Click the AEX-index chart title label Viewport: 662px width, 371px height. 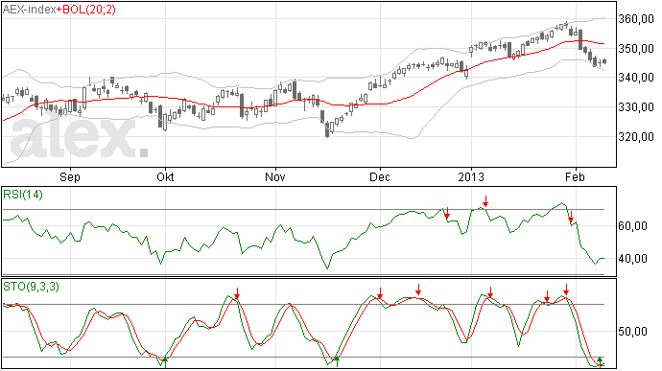coord(29,10)
